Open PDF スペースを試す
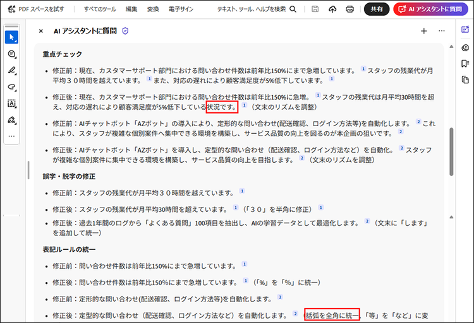 [x=36, y=9]
